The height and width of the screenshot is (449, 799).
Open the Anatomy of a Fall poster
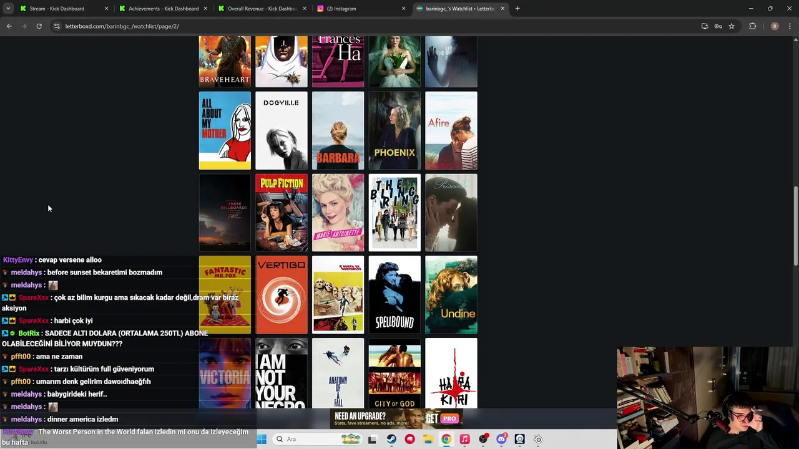(338, 373)
